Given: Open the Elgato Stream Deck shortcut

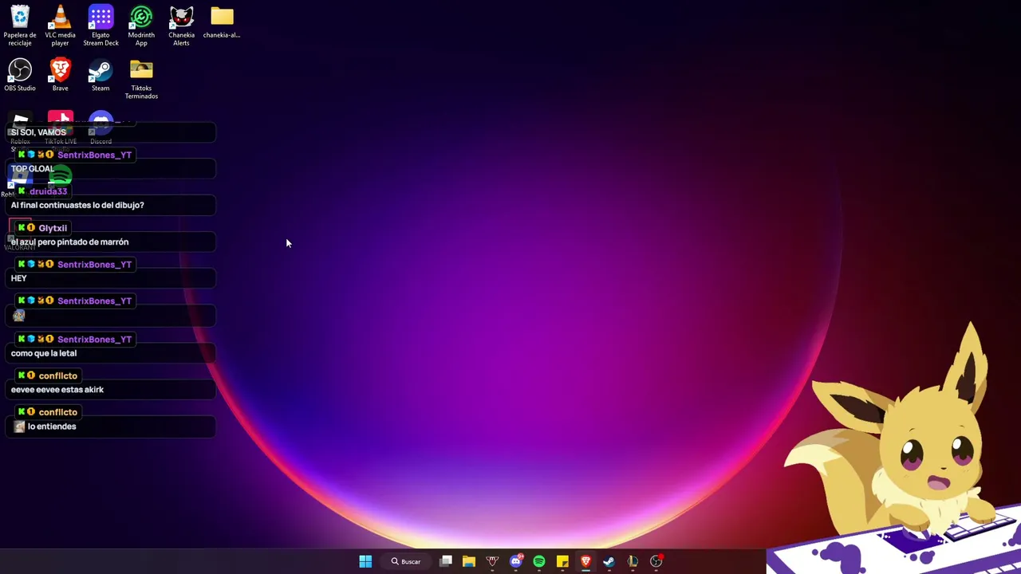Looking at the screenshot, I should tap(101, 26).
